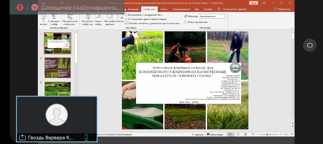Tap the round-square overlay button at right
This screenshot has height=144, width=323.
[310, 45]
